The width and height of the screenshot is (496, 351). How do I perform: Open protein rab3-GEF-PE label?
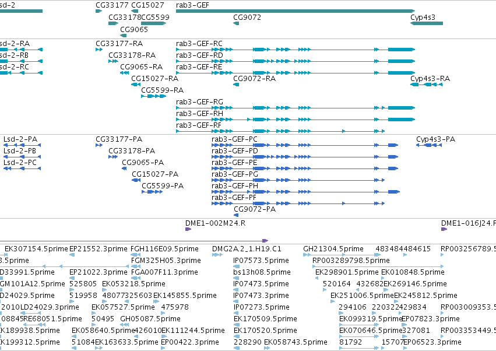[234, 162]
